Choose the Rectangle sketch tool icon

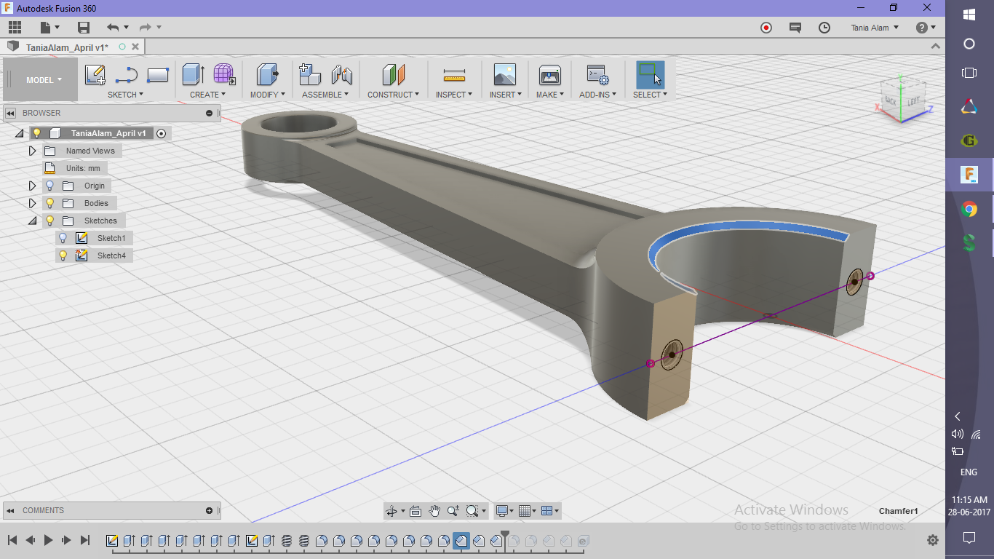click(158, 75)
